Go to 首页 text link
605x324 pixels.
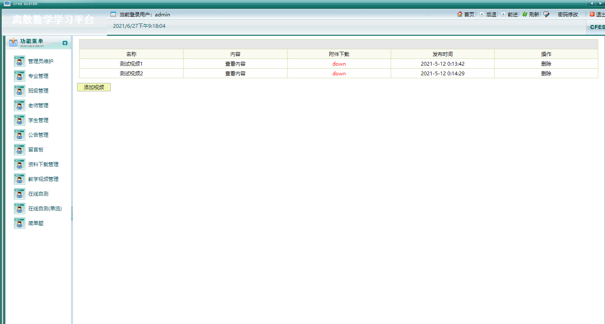click(469, 14)
